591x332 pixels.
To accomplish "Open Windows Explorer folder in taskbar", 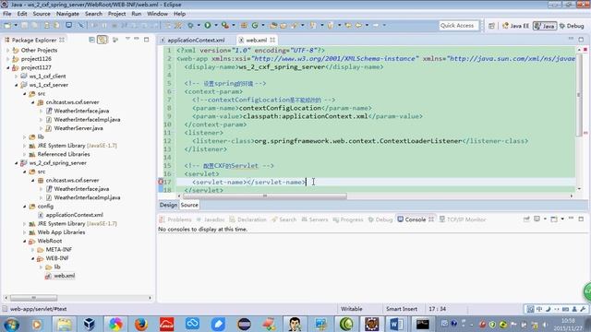I will [x=64, y=324].
